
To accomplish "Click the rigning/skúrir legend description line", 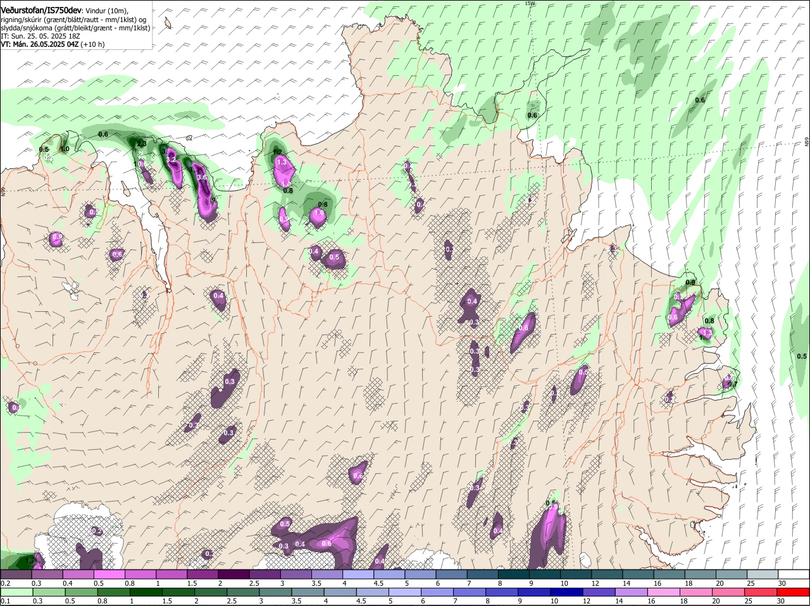I will (73, 20).
